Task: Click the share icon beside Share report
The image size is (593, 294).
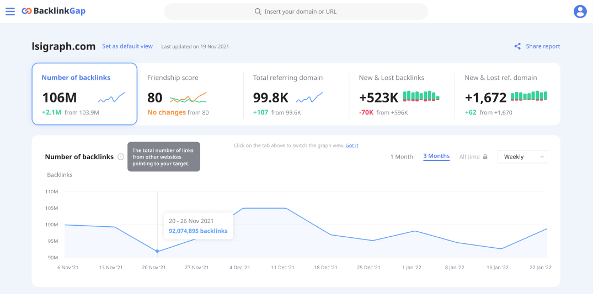Action: tap(517, 46)
